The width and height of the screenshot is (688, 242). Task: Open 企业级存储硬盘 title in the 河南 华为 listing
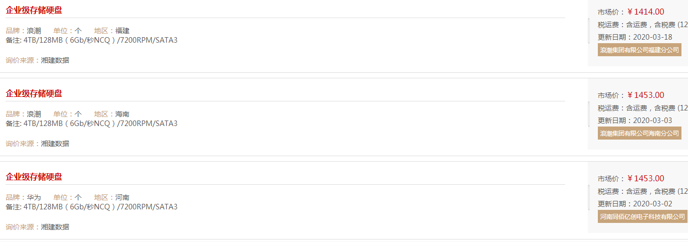click(34, 177)
